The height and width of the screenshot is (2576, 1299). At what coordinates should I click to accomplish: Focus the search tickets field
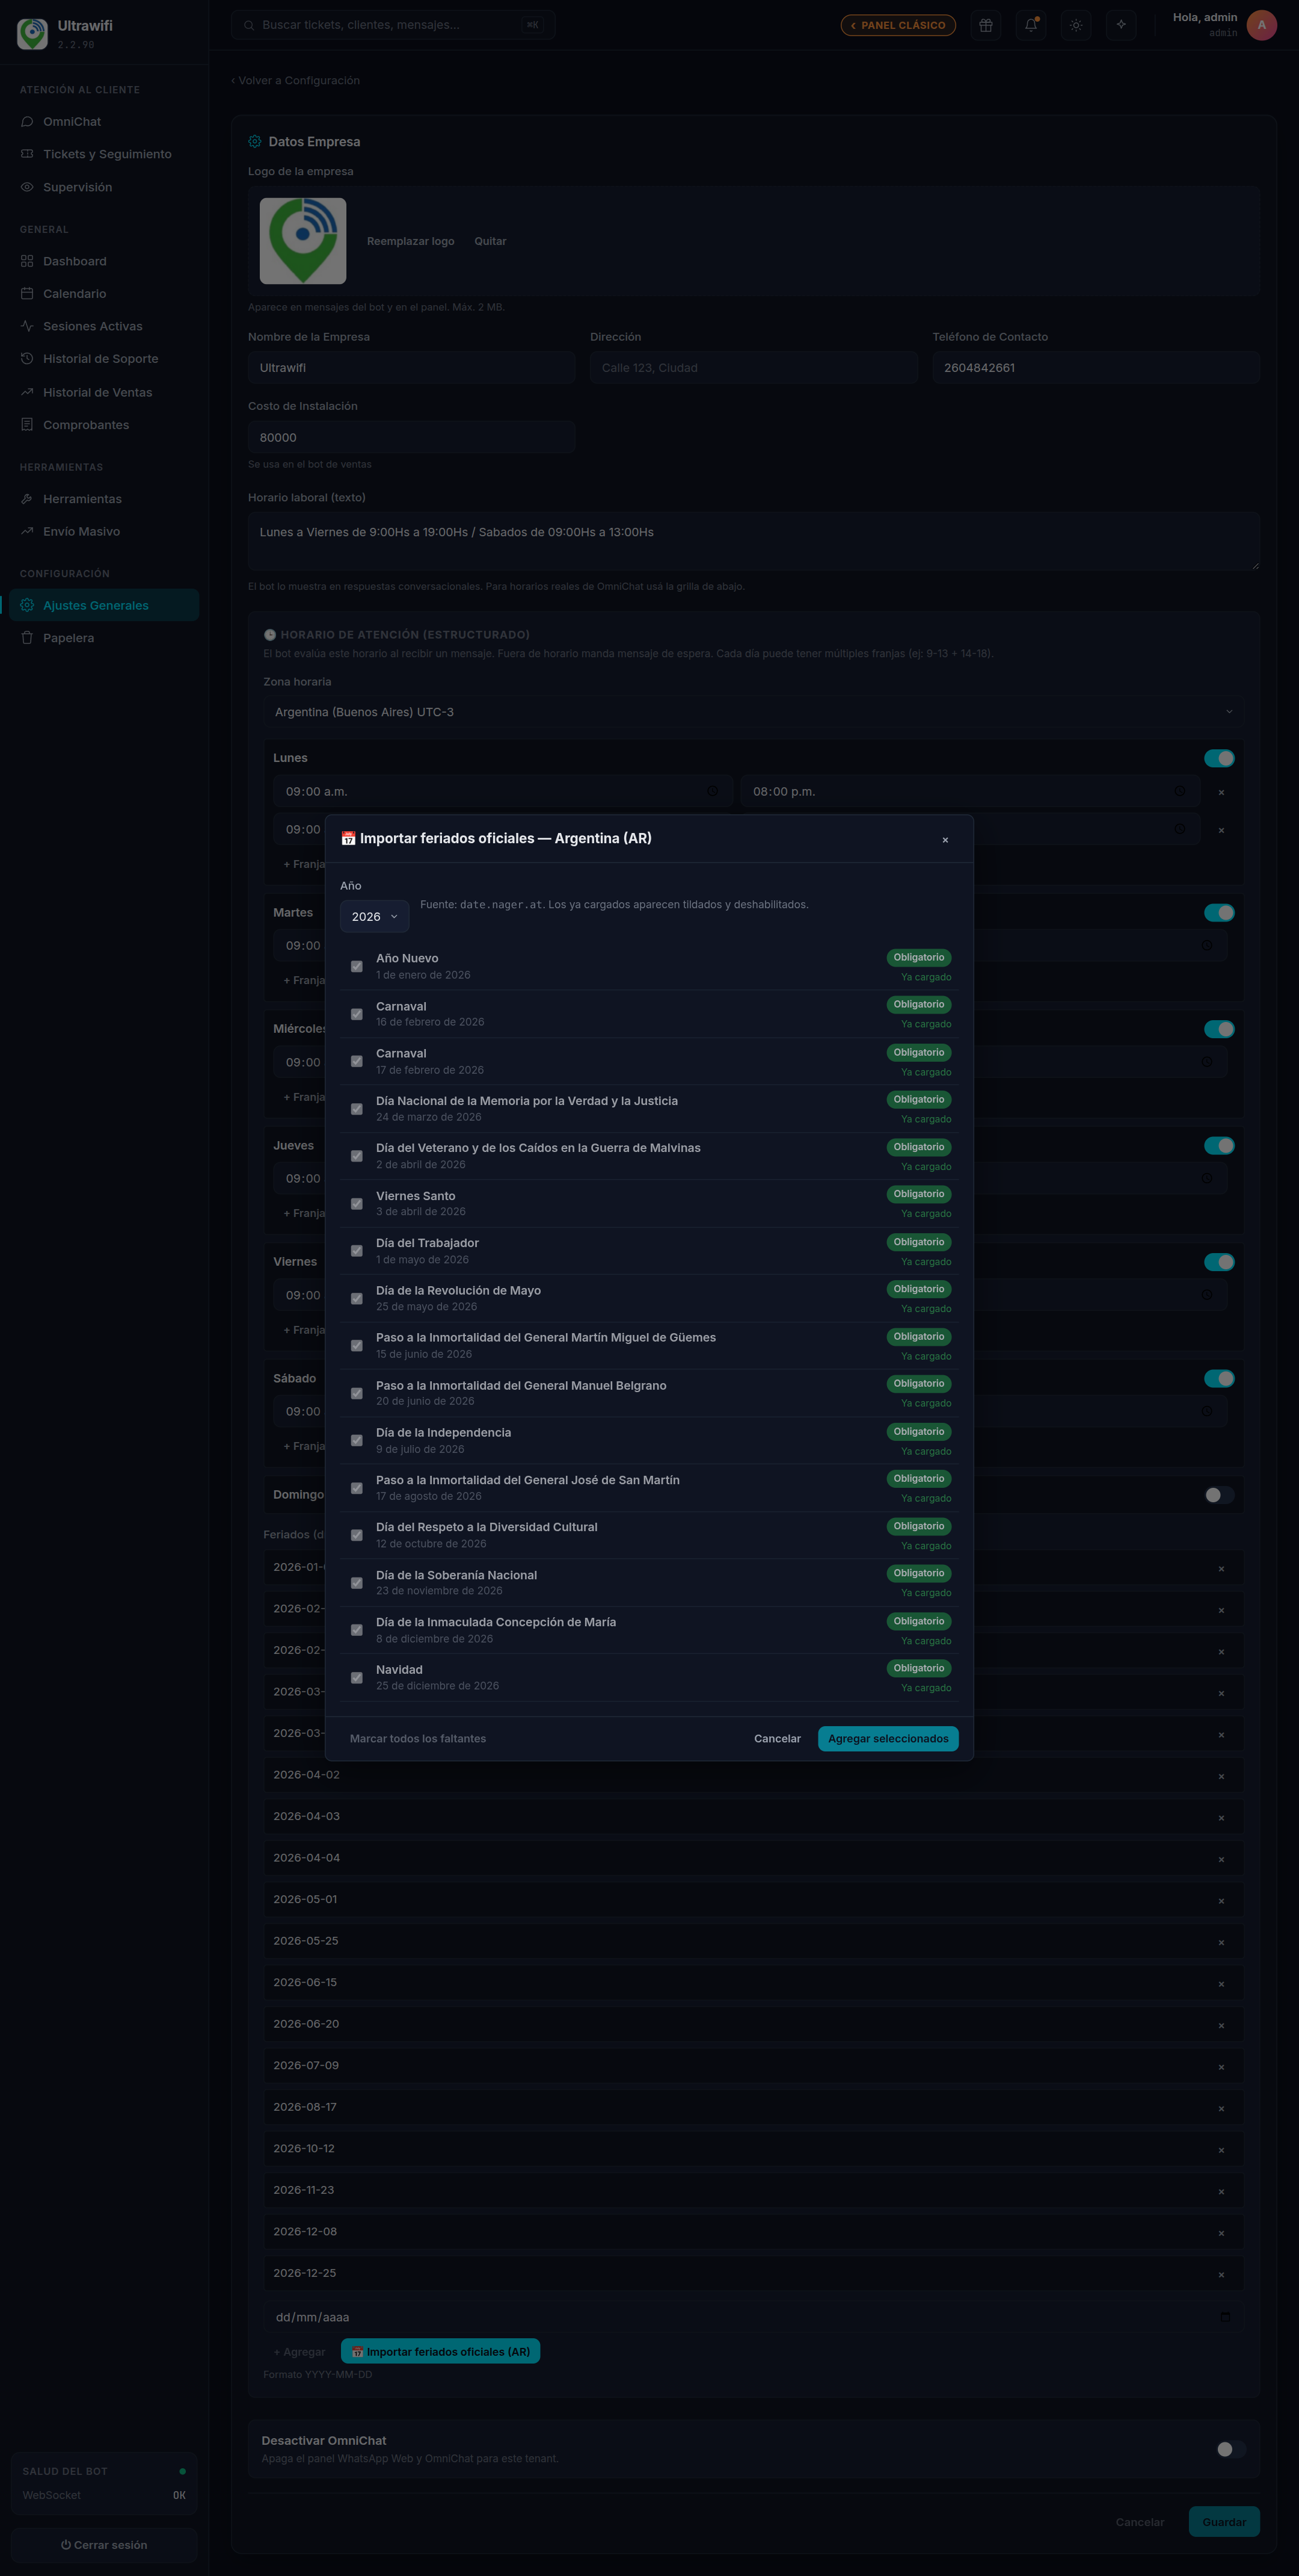click(393, 25)
